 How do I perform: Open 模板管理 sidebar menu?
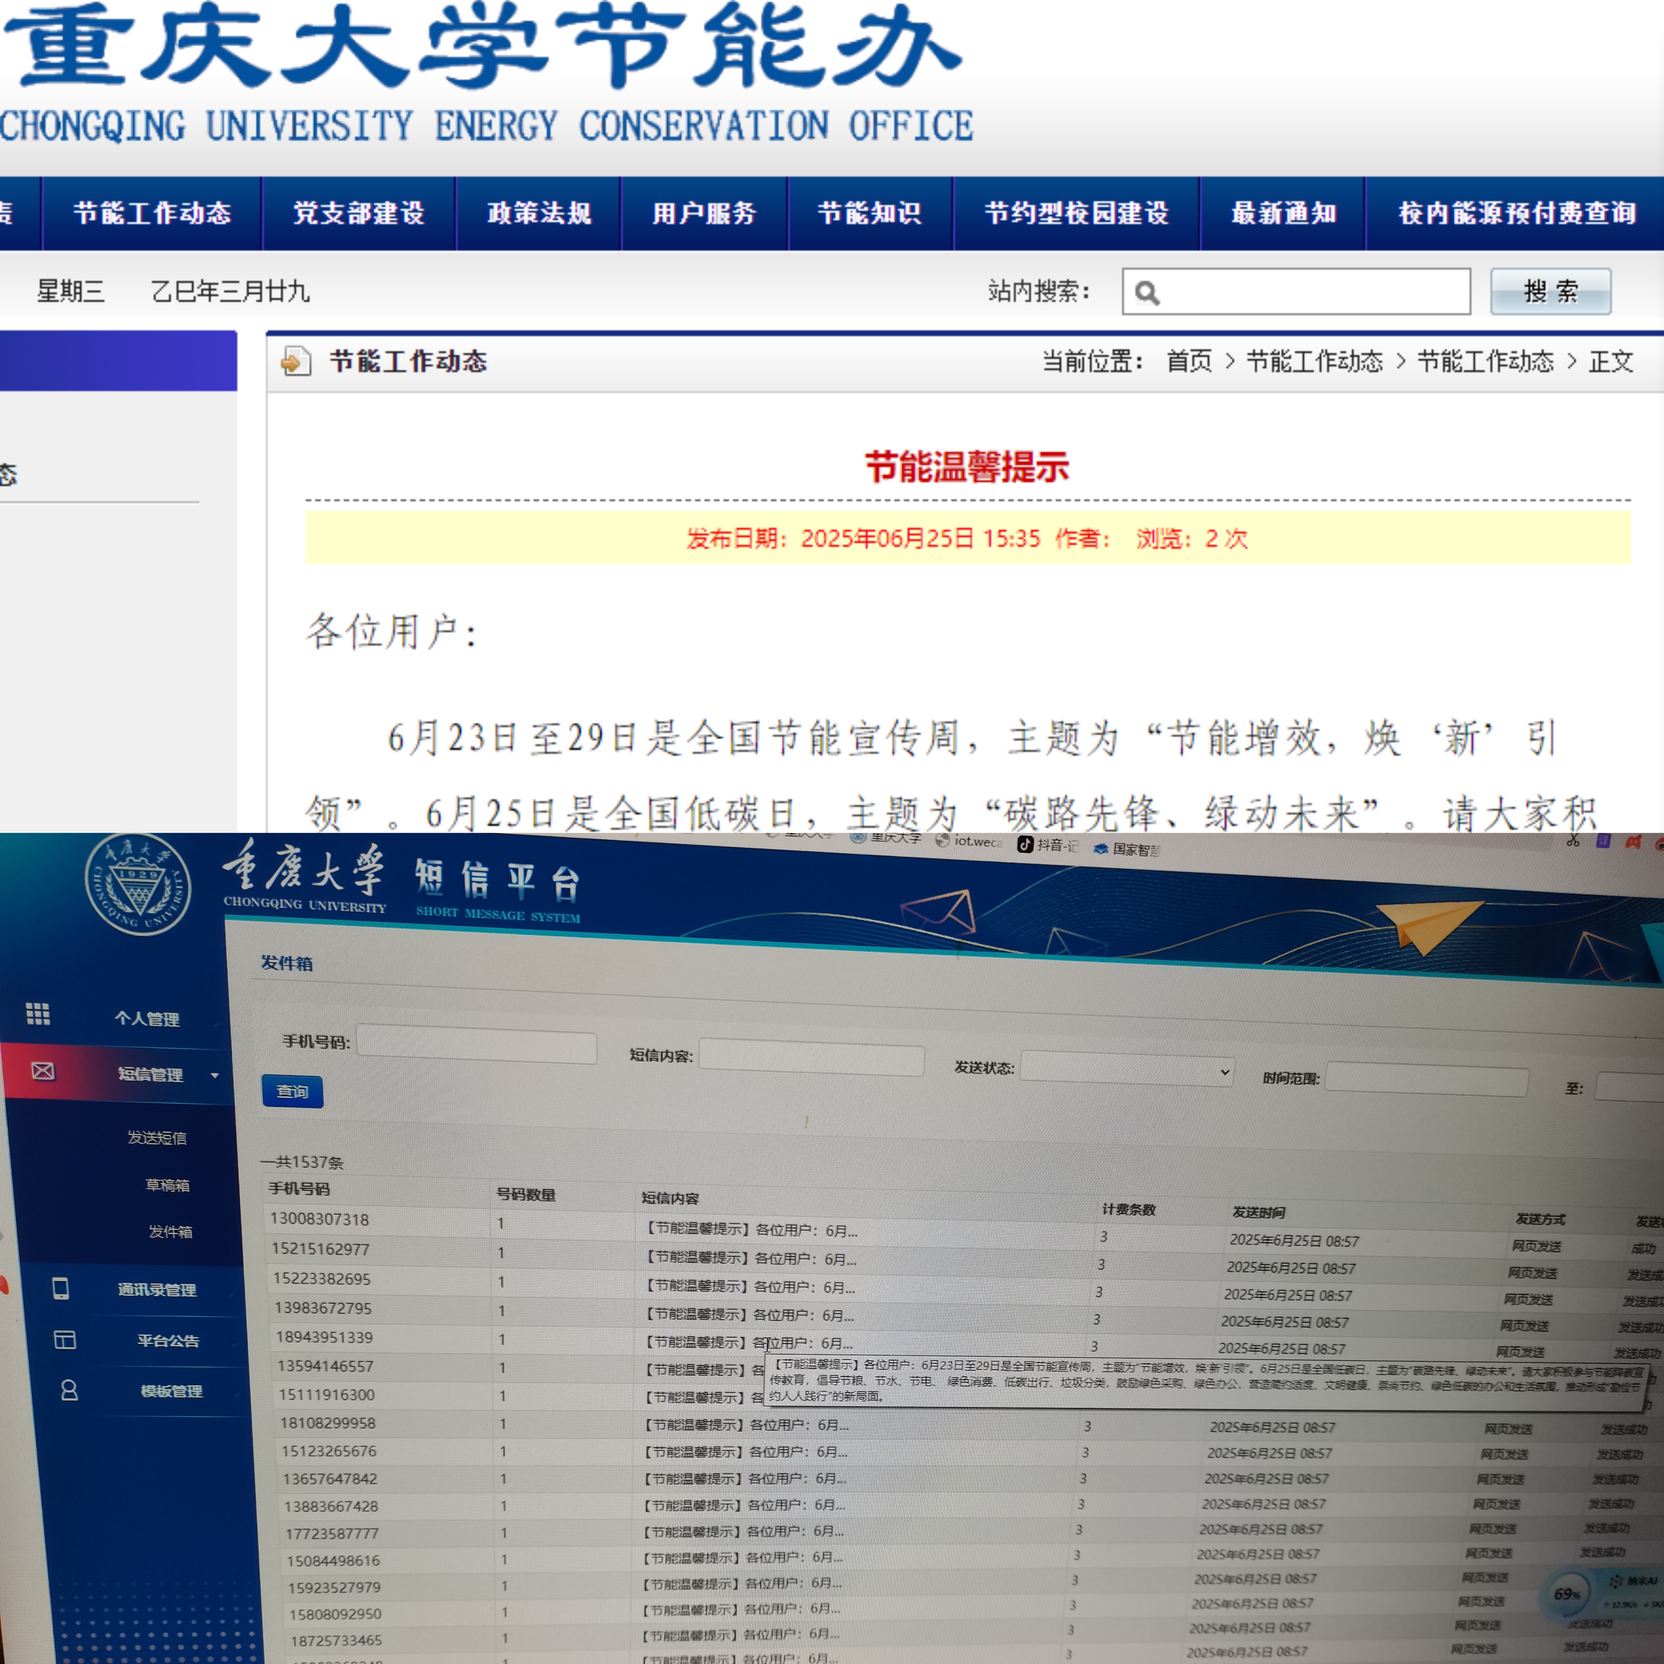coord(171,1391)
